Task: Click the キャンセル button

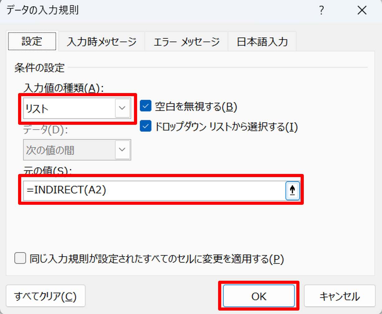Action: click(x=339, y=296)
